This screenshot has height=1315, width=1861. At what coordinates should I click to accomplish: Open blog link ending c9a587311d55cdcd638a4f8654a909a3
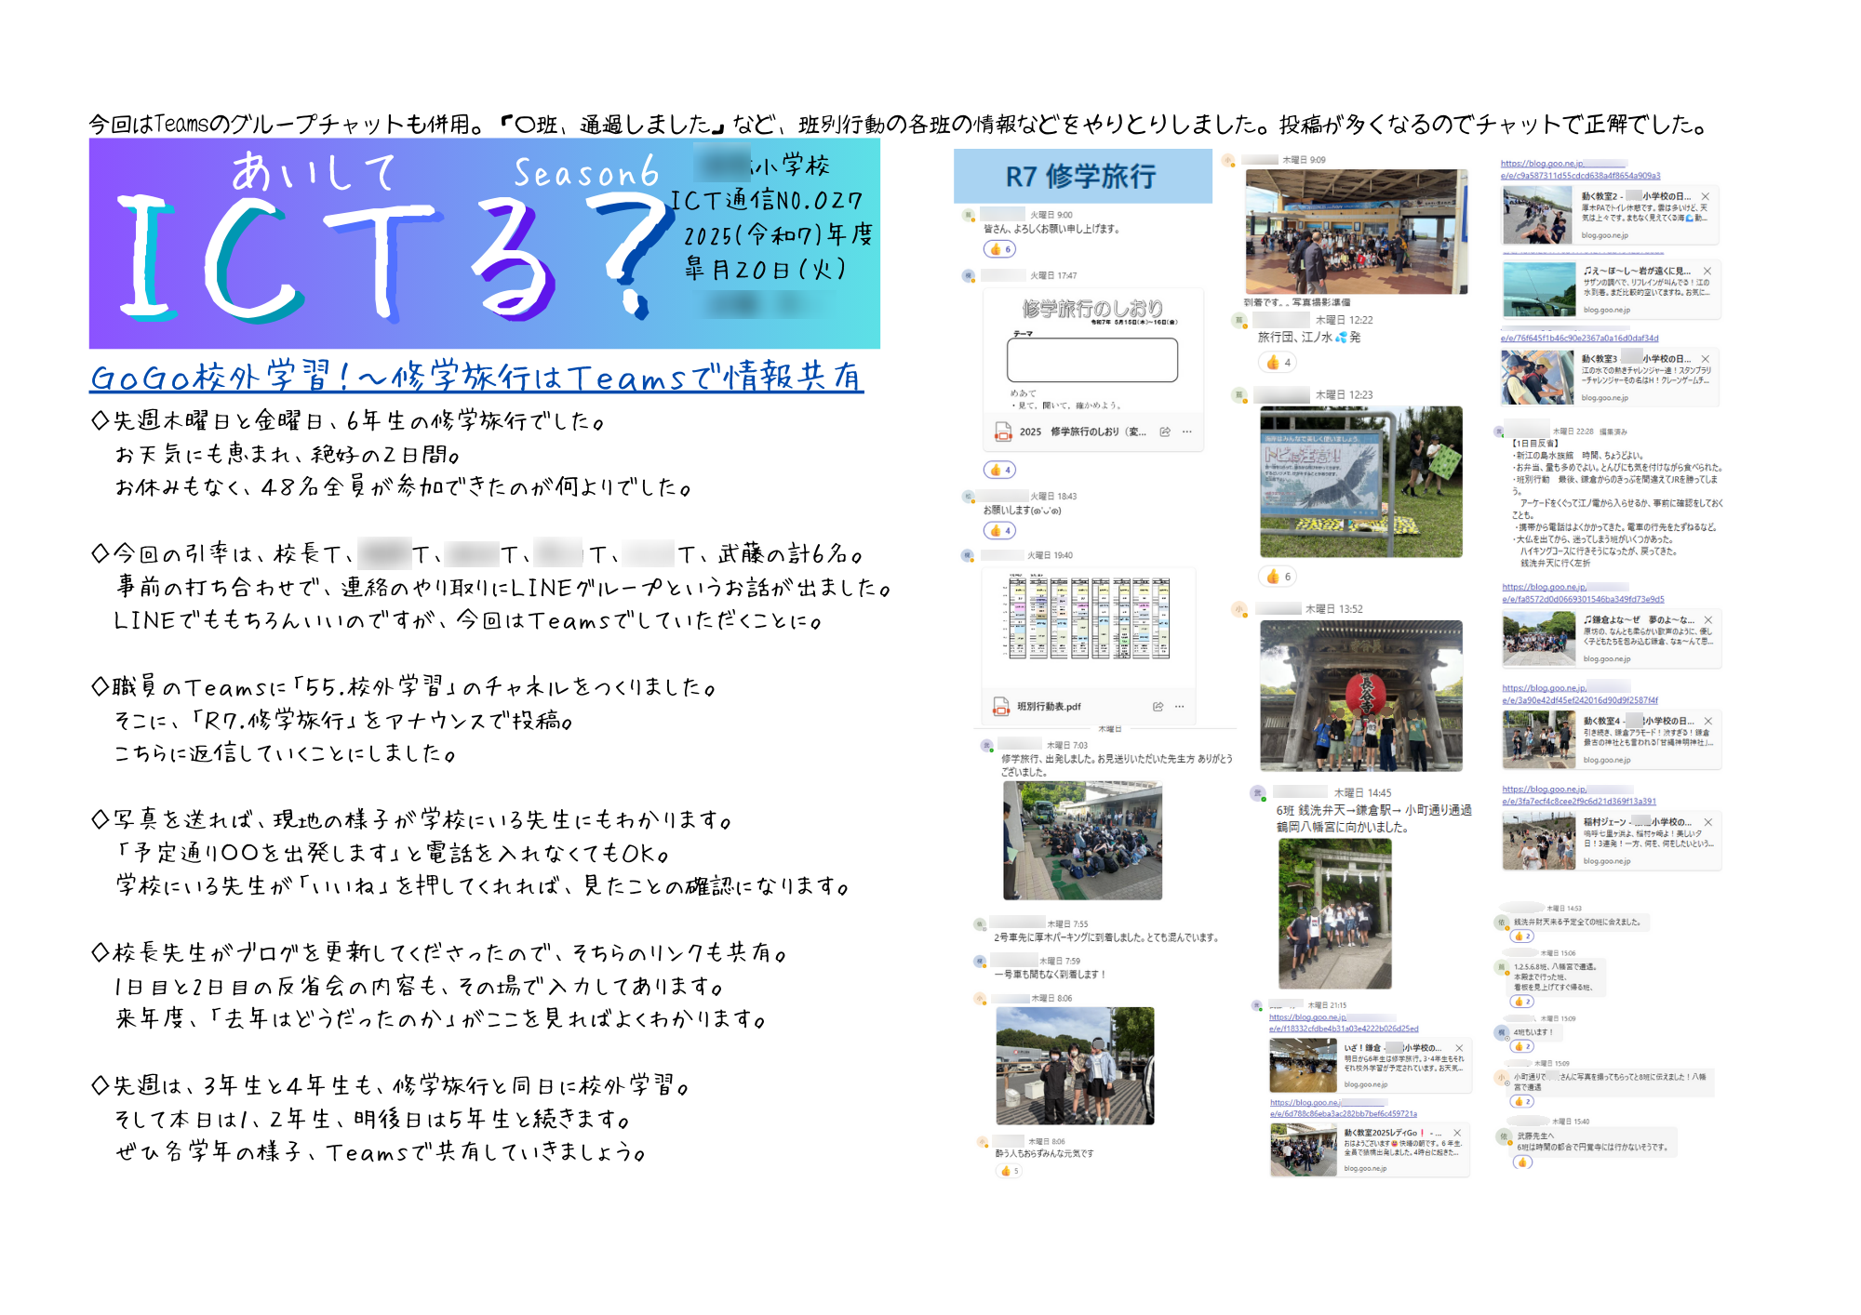pyautogui.click(x=1580, y=169)
